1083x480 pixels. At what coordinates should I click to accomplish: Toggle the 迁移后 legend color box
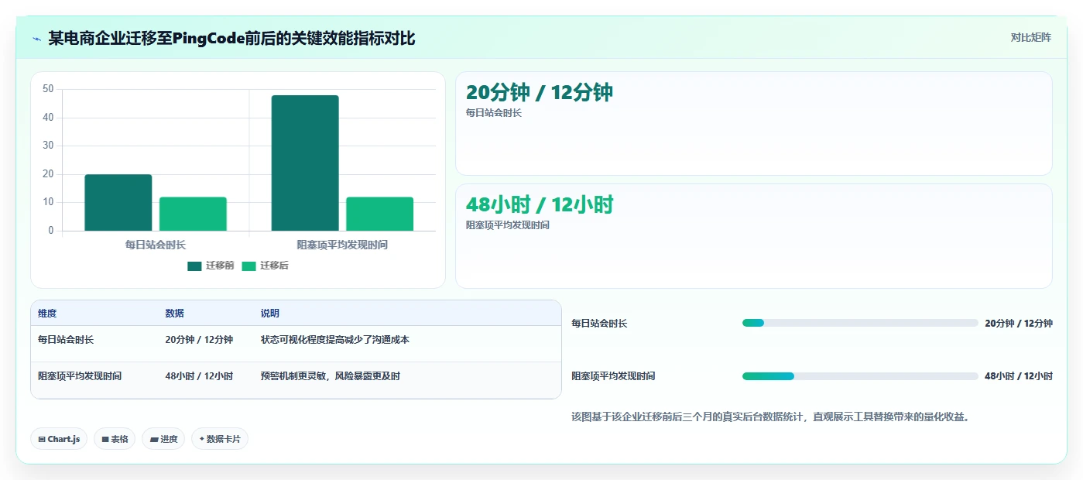pyautogui.click(x=248, y=266)
